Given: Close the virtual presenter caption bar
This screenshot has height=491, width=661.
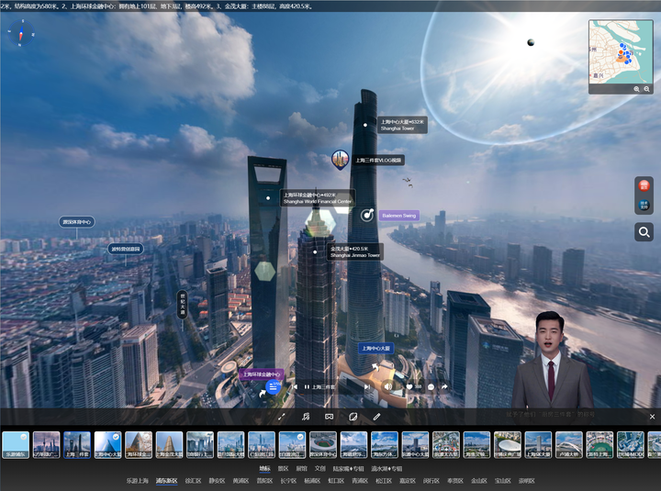Looking at the screenshot, I should 652,417.
